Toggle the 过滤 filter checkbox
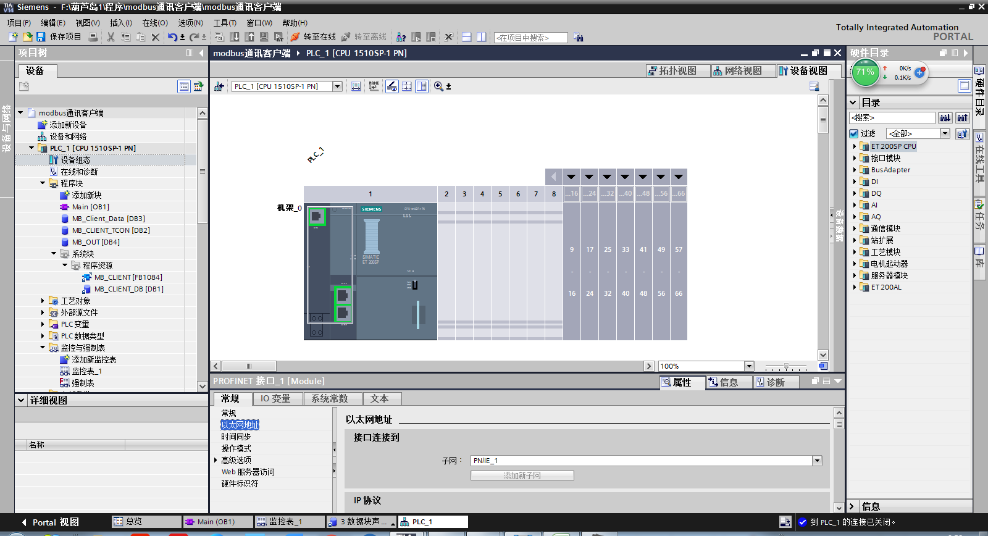Viewport: 988px width, 536px height. (854, 133)
